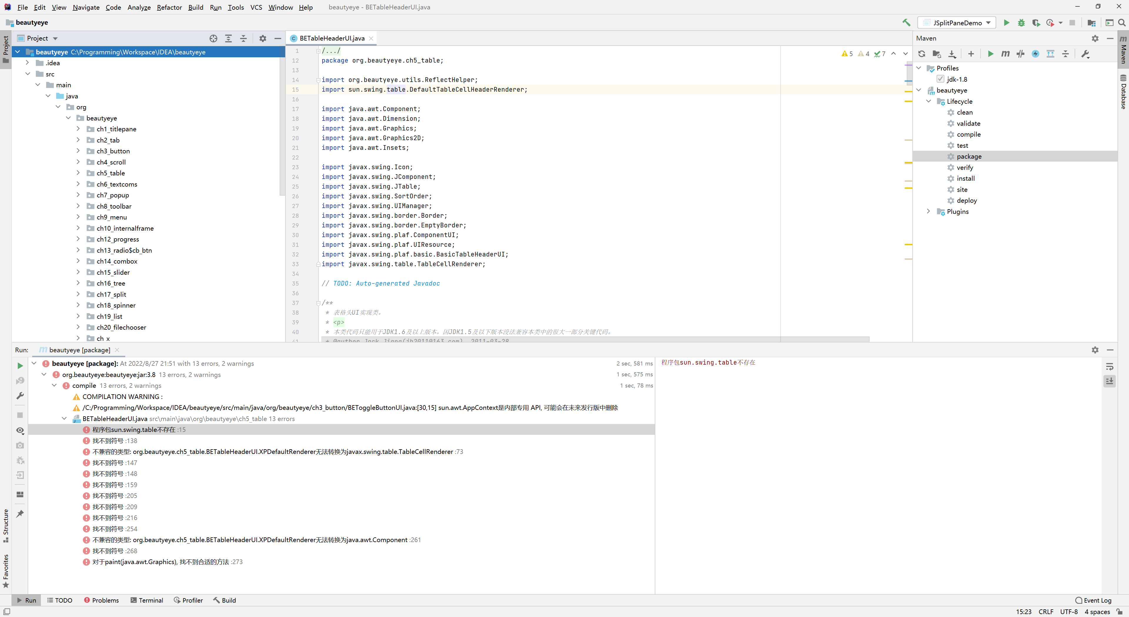The image size is (1129, 617).
Task: Download sources and documentation in Maven panel
Action: click(x=952, y=54)
